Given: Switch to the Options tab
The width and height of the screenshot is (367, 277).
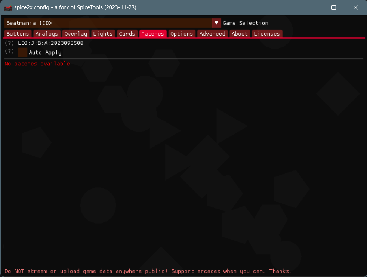Looking at the screenshot, I should 182,34.
